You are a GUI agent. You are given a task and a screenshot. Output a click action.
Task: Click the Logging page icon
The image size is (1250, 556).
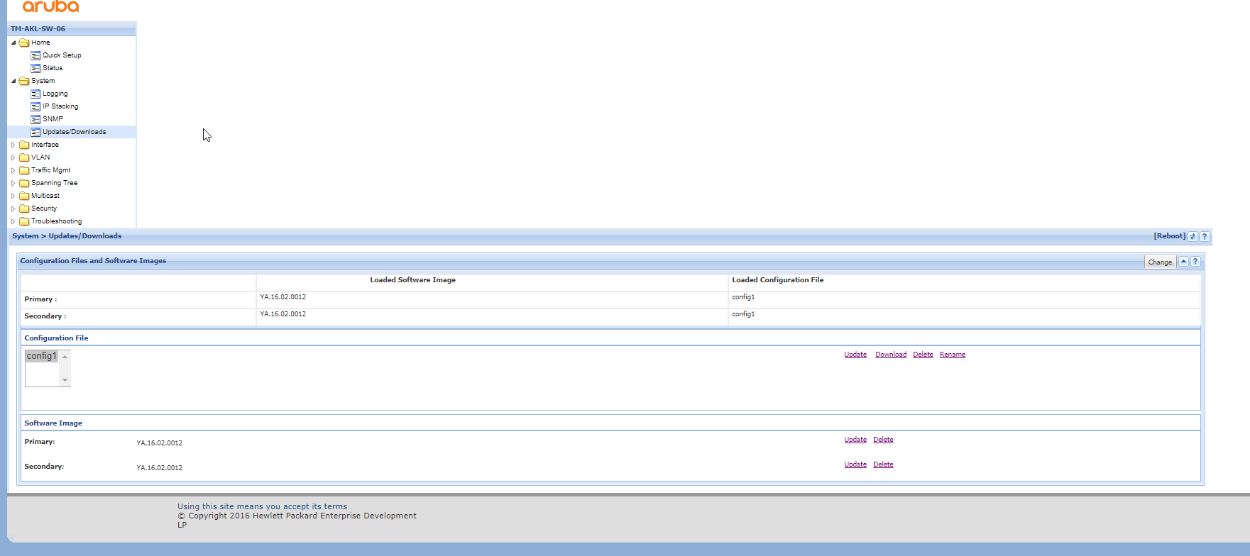tap(35, 94)
